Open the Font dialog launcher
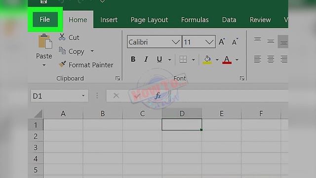316x178 pixels. [x=242, y=78]
